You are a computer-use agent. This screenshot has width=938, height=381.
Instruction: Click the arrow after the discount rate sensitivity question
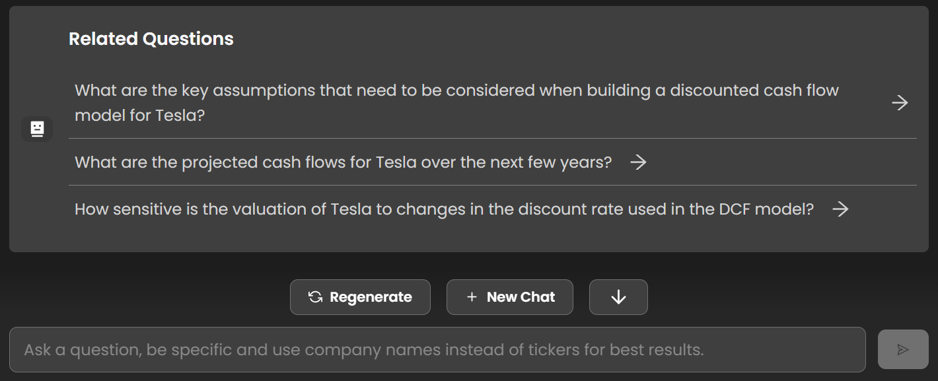(x=840, y=209)
